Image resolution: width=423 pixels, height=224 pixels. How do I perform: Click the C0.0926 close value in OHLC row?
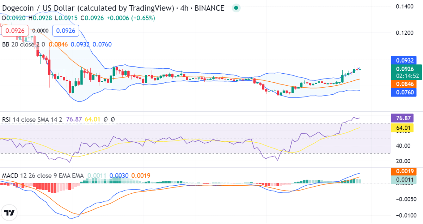pyautogui.click(x=92, y=18)
